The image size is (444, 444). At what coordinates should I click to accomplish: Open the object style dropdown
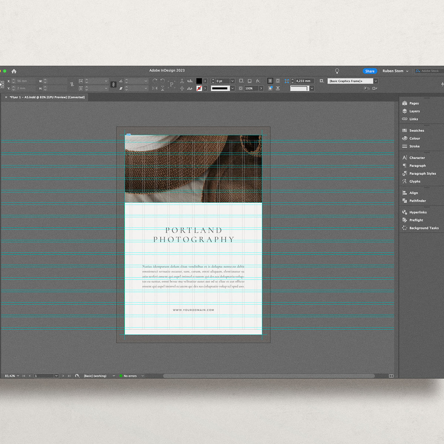(376, 81)
